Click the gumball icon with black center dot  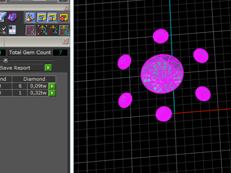(x=53, y=30)
